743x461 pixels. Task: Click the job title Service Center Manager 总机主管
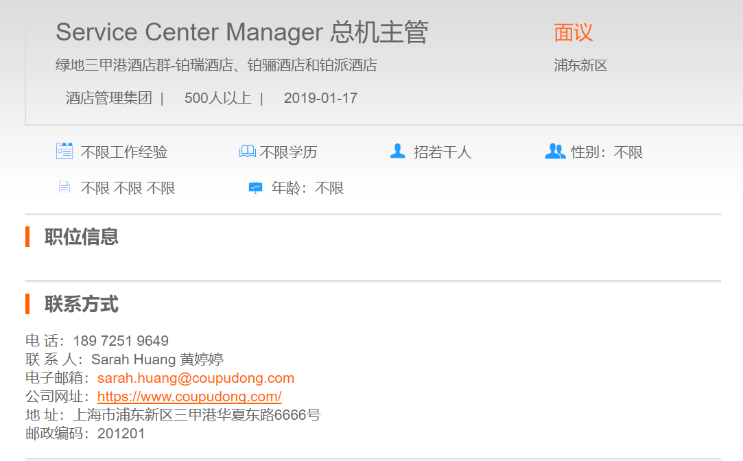(241, 32)
